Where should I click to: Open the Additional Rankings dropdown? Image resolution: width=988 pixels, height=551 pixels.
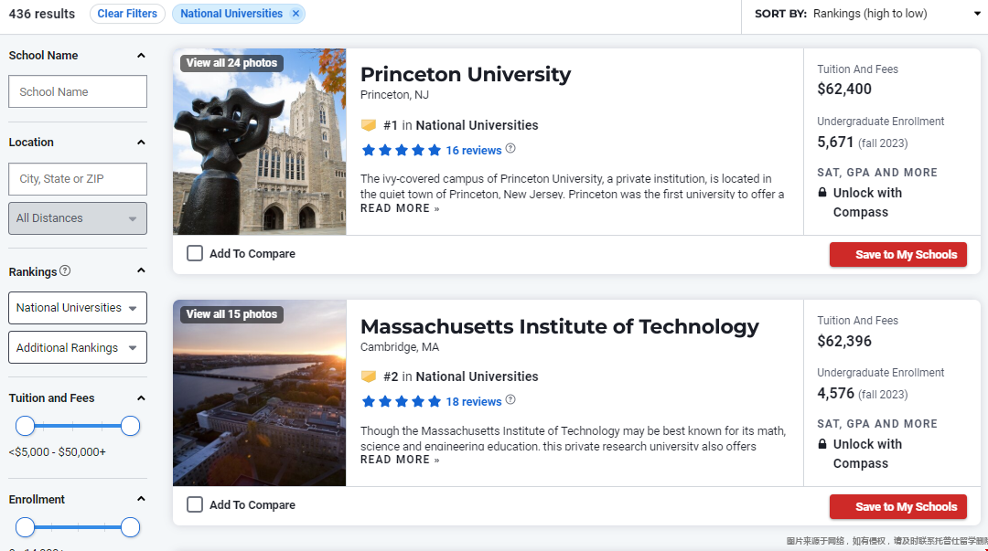[78, 347]
